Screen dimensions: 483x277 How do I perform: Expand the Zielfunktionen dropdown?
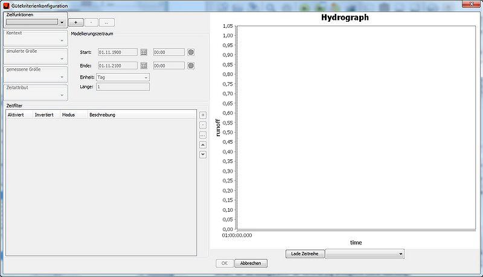click(62, 22)
